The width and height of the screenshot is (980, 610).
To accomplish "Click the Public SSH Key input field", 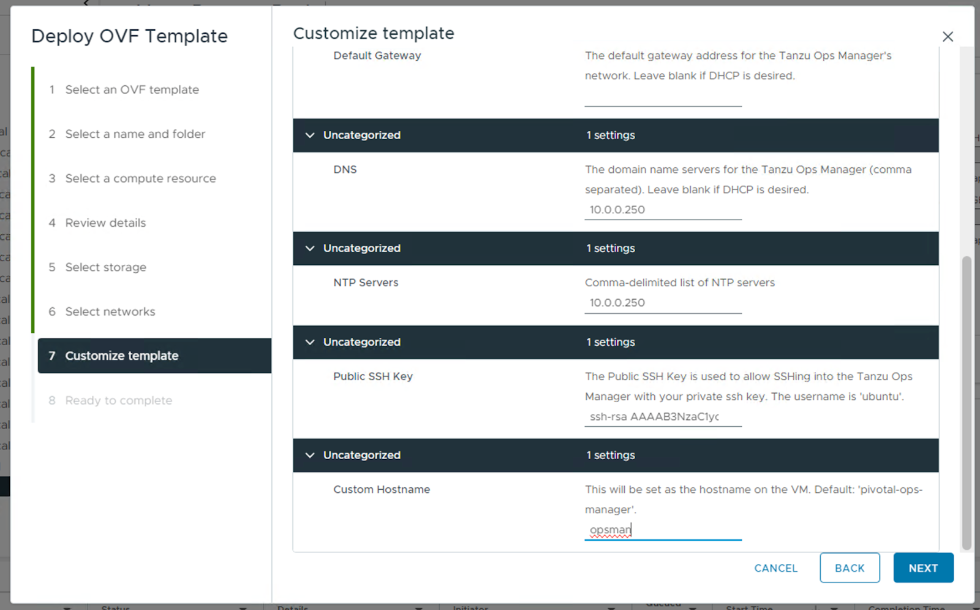I will (663, 417).
